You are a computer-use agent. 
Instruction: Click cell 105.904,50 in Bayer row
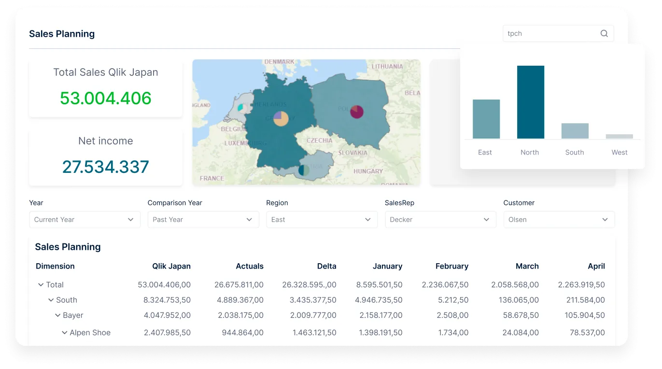point(585,315)
